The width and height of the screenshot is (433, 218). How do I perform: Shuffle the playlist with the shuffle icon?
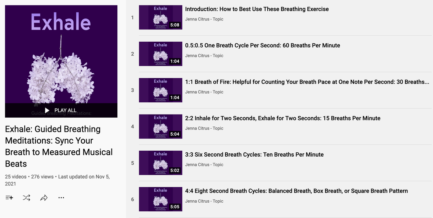click(26, 198)
